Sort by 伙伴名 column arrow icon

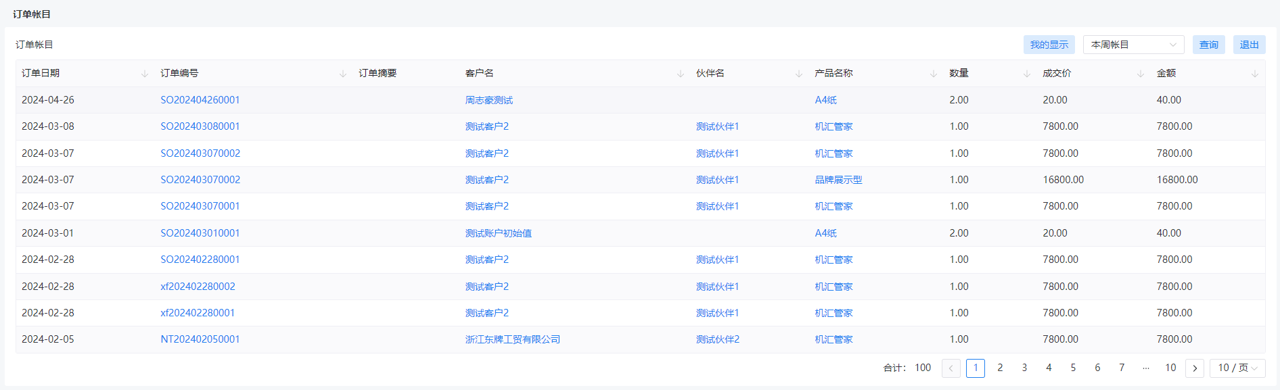tap(799, 74)
